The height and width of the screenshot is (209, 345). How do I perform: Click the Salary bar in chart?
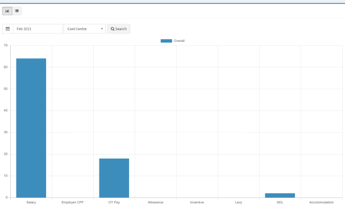click(31, 128)
